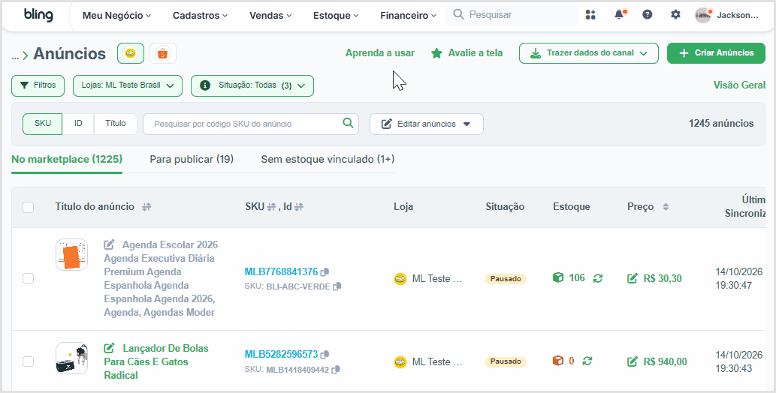This screenshot has height=393, width=776.
Task: Click the search magnifier in SKU field
Action: click(348, 123)
